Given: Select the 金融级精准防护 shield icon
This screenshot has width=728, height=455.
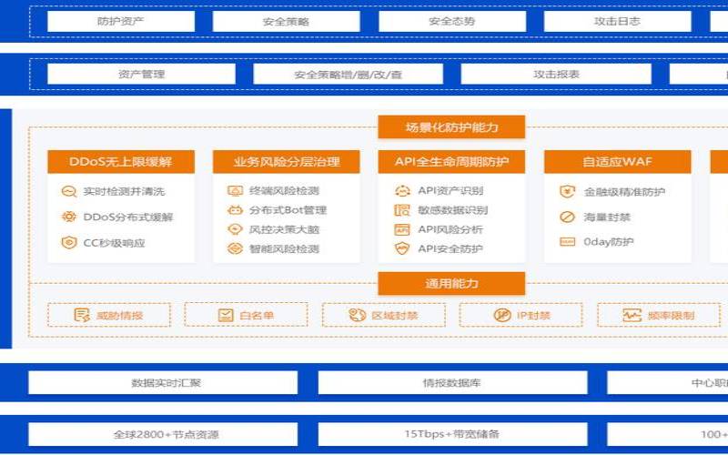Looking at the screenshot, I should [567, 192].
